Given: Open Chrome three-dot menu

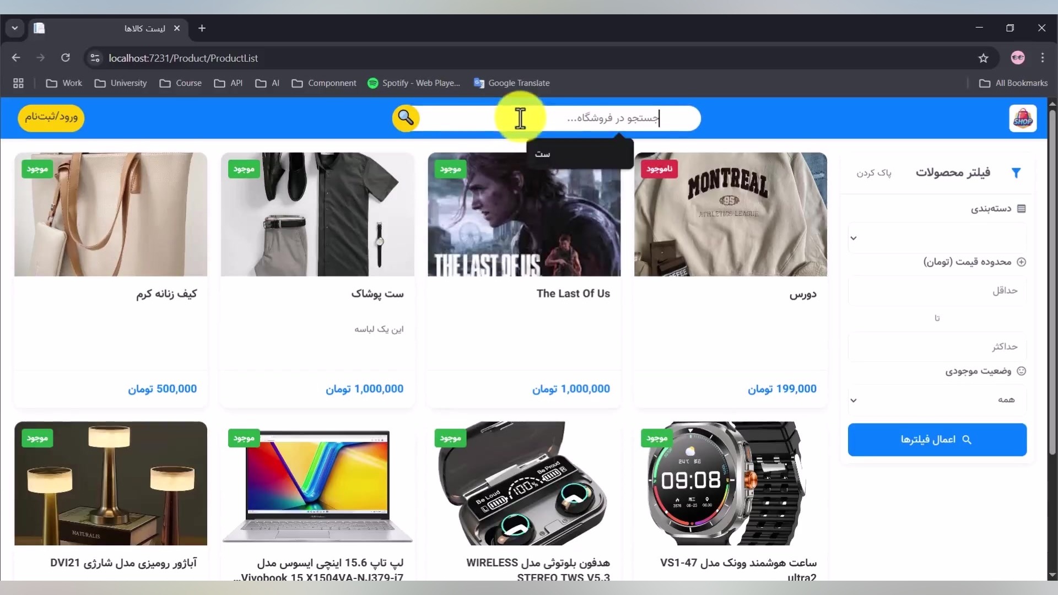Looking at the screenshot, I should click(1043, 58).
